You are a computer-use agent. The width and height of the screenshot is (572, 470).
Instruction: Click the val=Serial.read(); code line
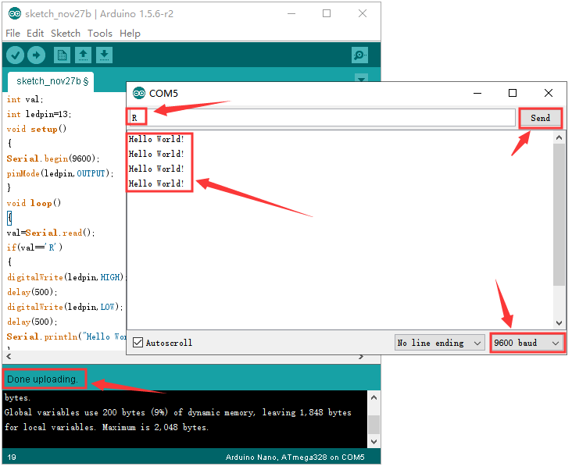coord(51,233)
